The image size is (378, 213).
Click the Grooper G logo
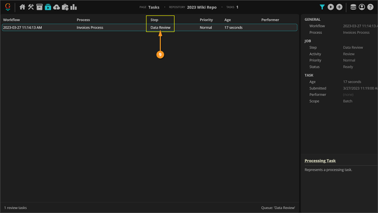[8, 7]
